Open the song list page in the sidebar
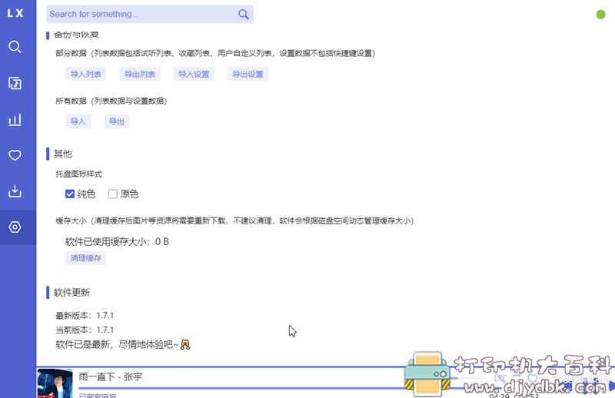Image resolution: width=615 pixels, height=398 pixels. (x=15, y=83)
